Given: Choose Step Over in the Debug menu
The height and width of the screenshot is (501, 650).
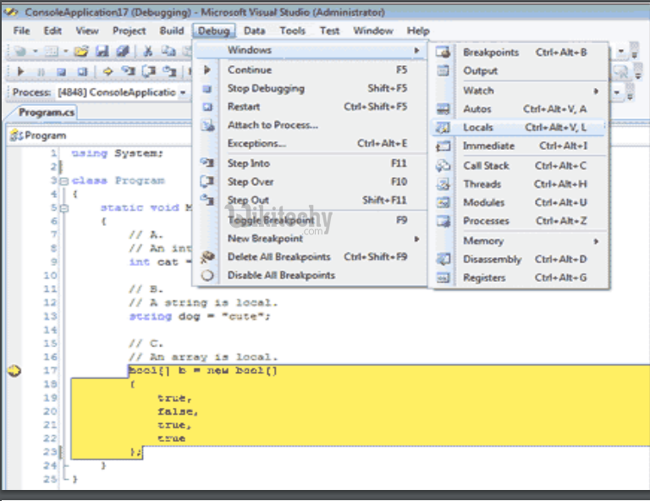Looking at the screenshot, I should [x=251, y=182].
